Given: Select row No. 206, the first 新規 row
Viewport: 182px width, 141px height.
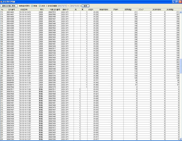Looking at the screenshot, I should point(90,89).
